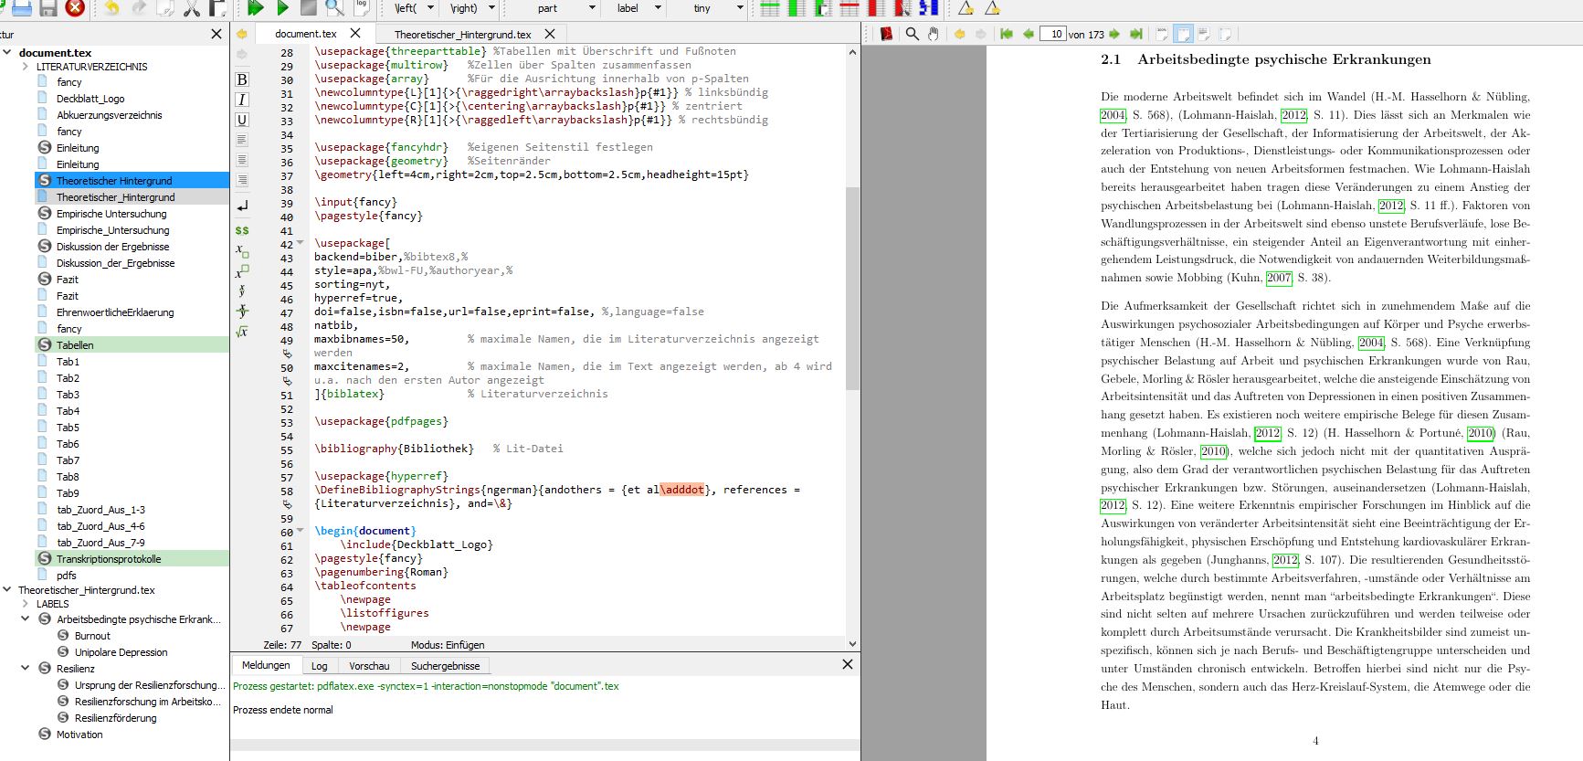Click the green 2007 citation link in PDF
This screenshot has width=1583, height=761.
(1279, 278)
